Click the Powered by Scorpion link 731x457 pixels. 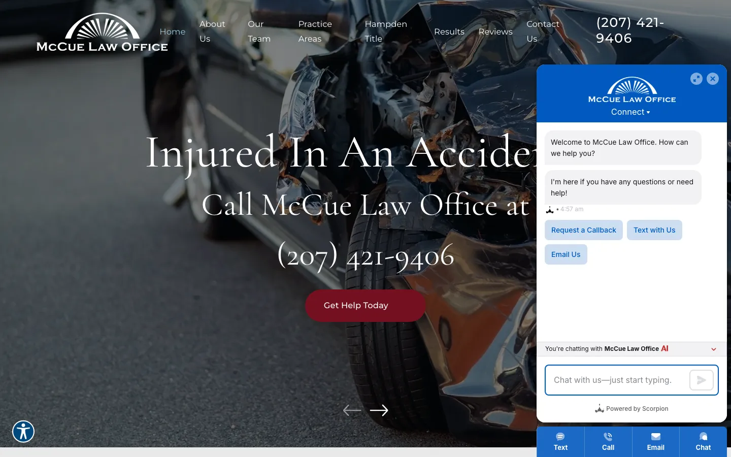coord(632,409)
